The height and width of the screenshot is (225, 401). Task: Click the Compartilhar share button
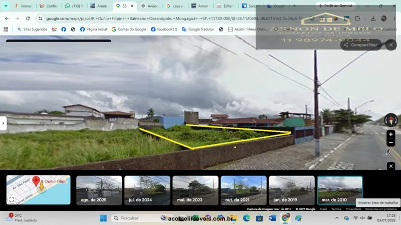(x=360, y=45)
